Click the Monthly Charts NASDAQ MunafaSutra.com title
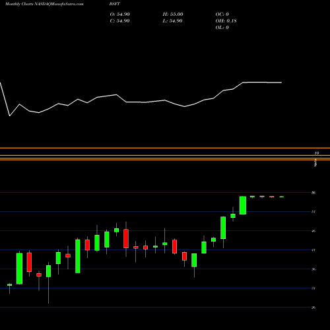Screen dimensions: 330x330 [44, 4]
